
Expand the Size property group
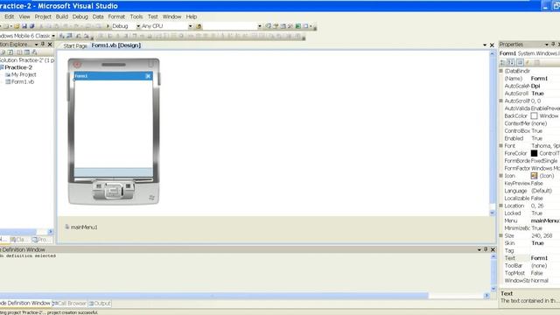pos(500,235)
